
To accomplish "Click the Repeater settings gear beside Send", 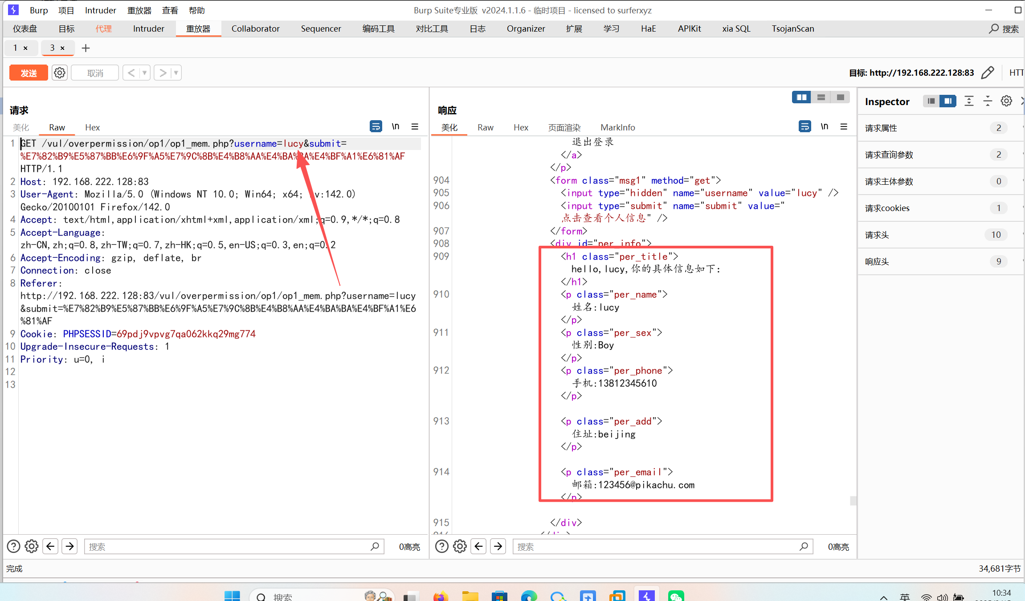I will pyautogui.click(x=60, y=73).
